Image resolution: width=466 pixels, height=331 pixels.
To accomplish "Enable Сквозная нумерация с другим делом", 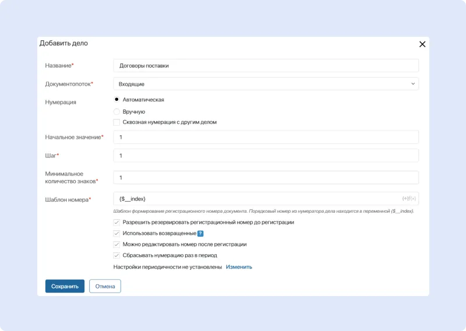I will (116, 122).
